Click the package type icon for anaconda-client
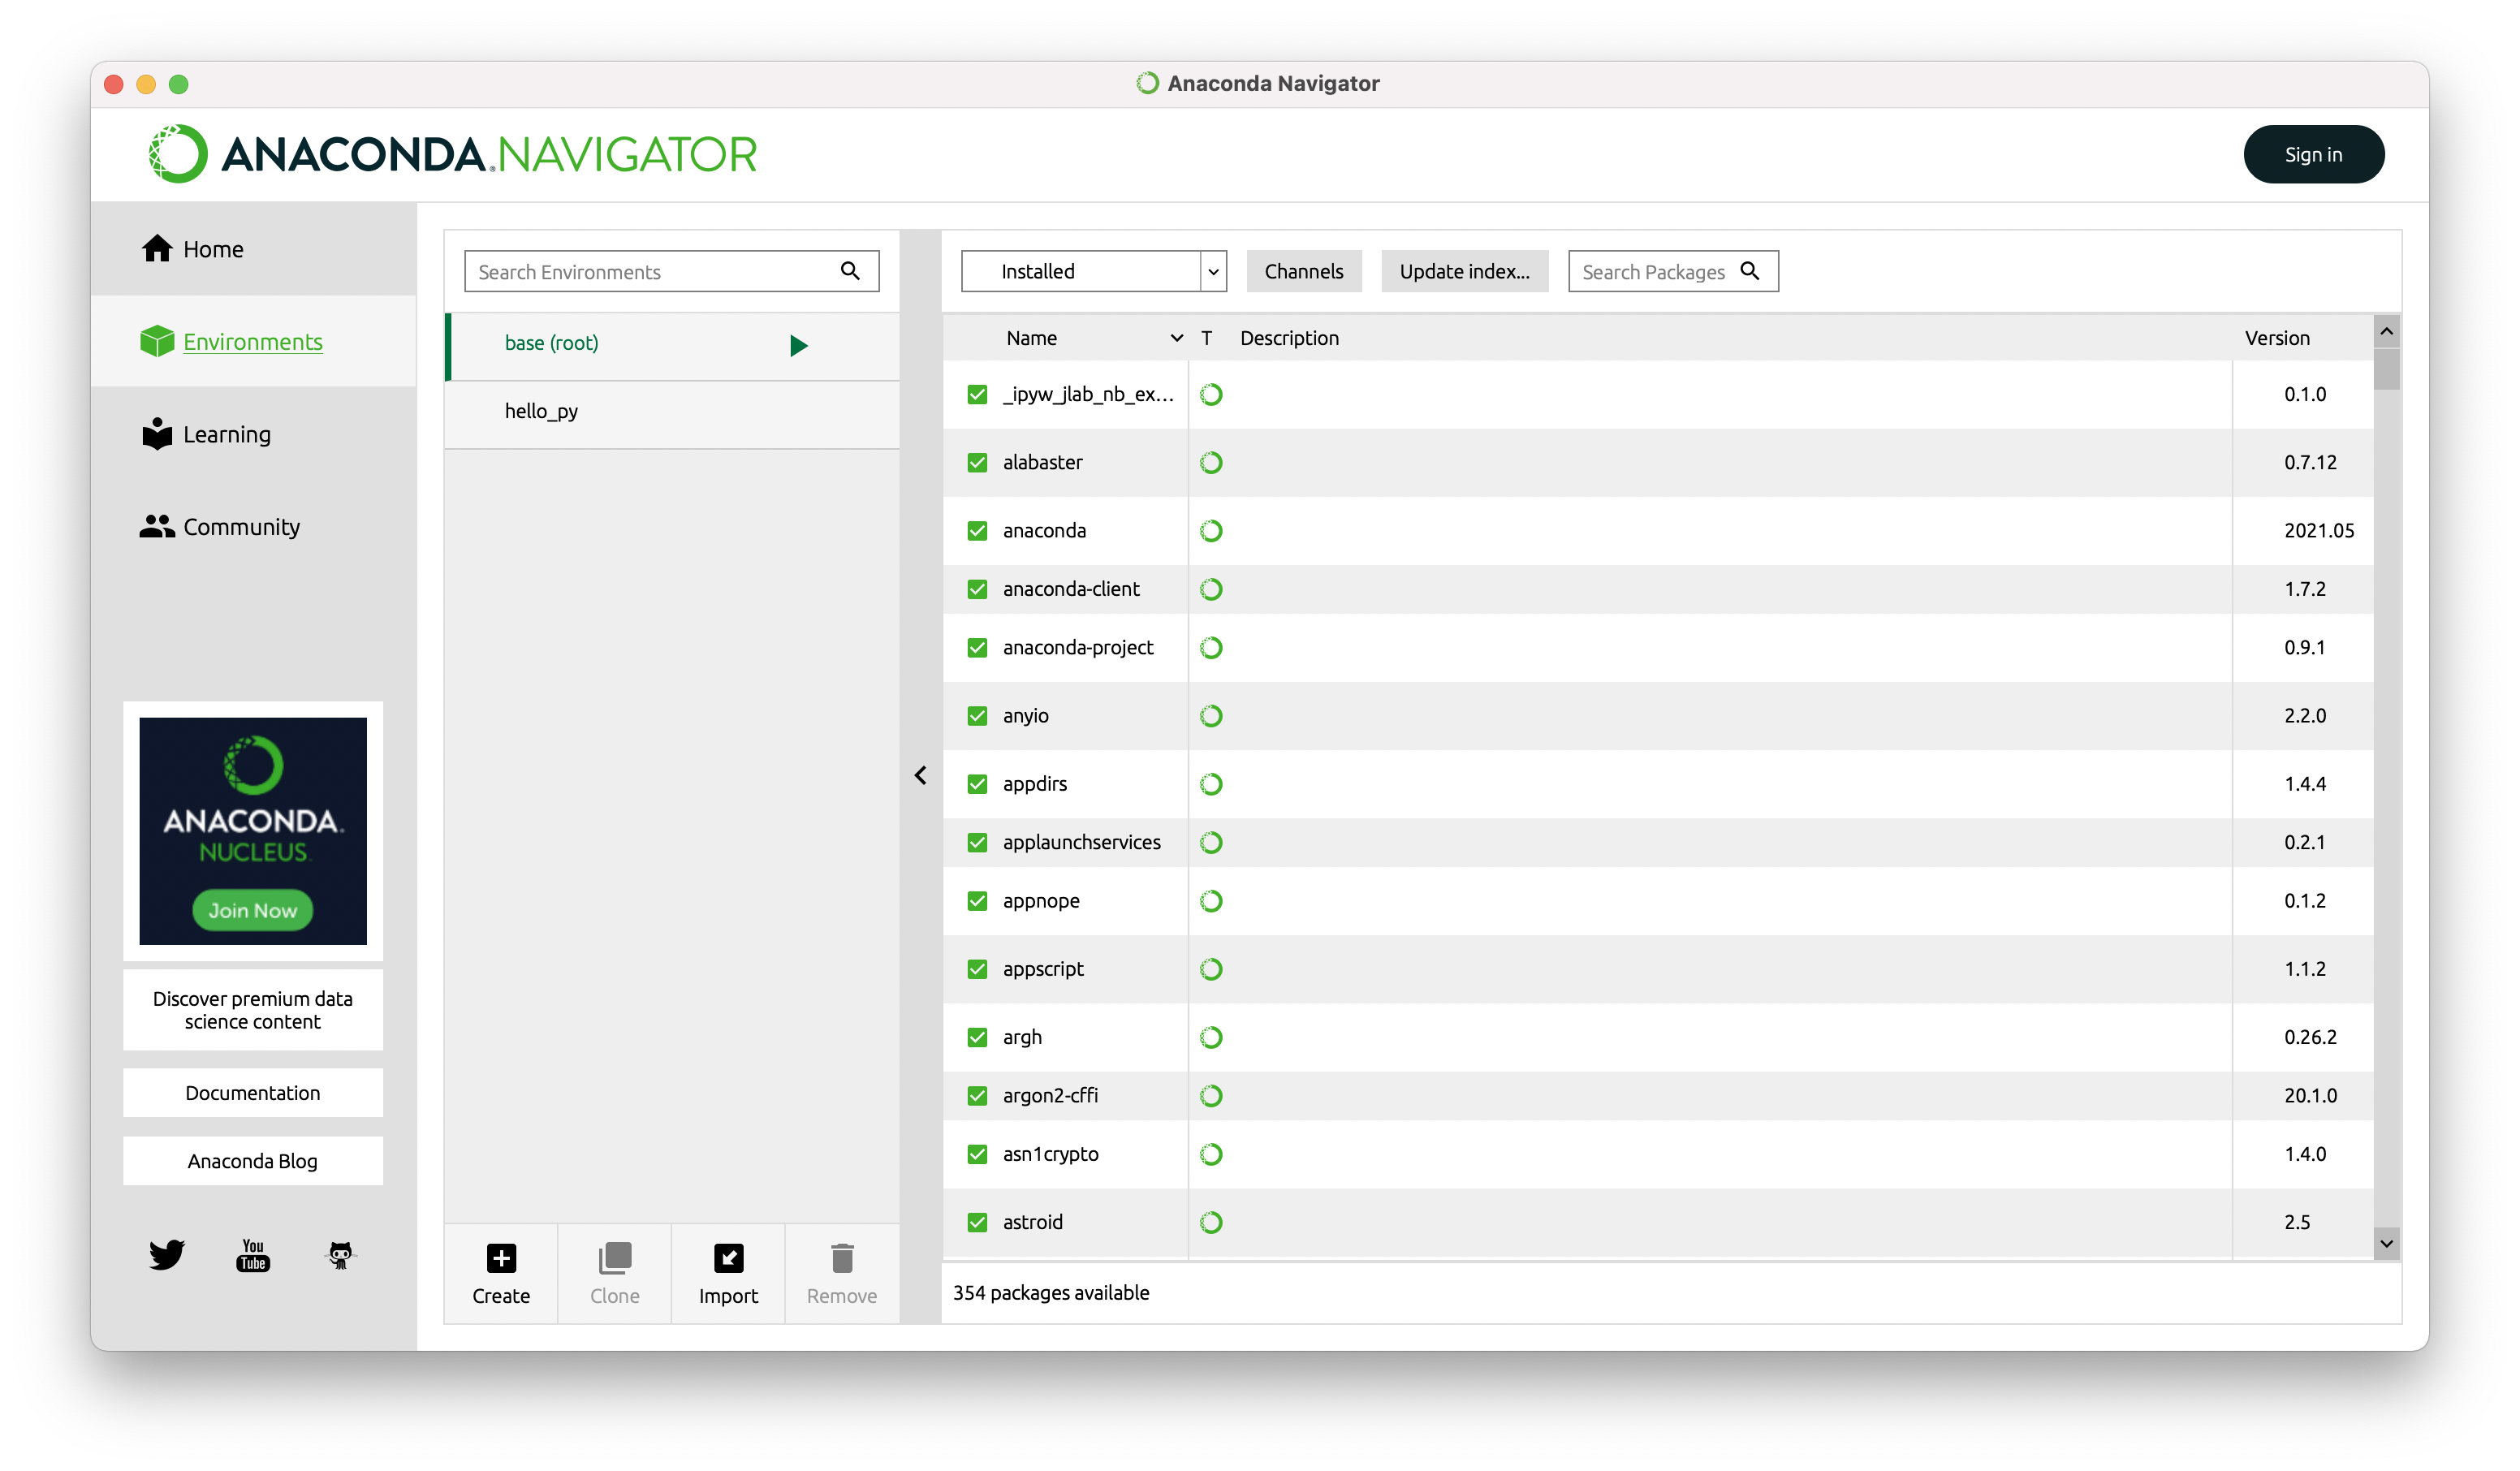The image size is (2520, 1471). [1211, 589]
